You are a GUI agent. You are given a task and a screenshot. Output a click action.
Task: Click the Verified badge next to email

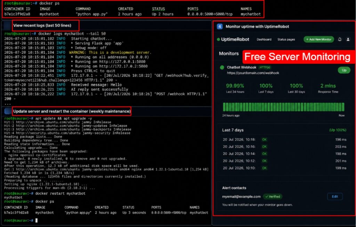[273, 197]
